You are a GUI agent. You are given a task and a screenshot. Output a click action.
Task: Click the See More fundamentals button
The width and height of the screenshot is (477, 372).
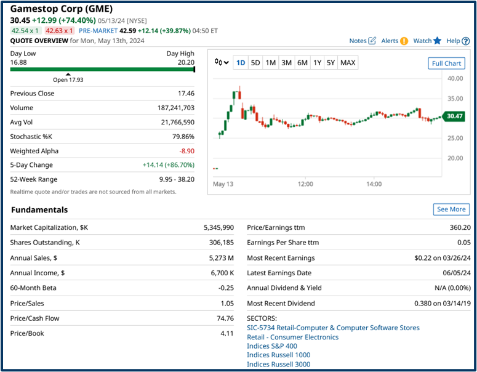pyautogui.click(x=451, y=209)
